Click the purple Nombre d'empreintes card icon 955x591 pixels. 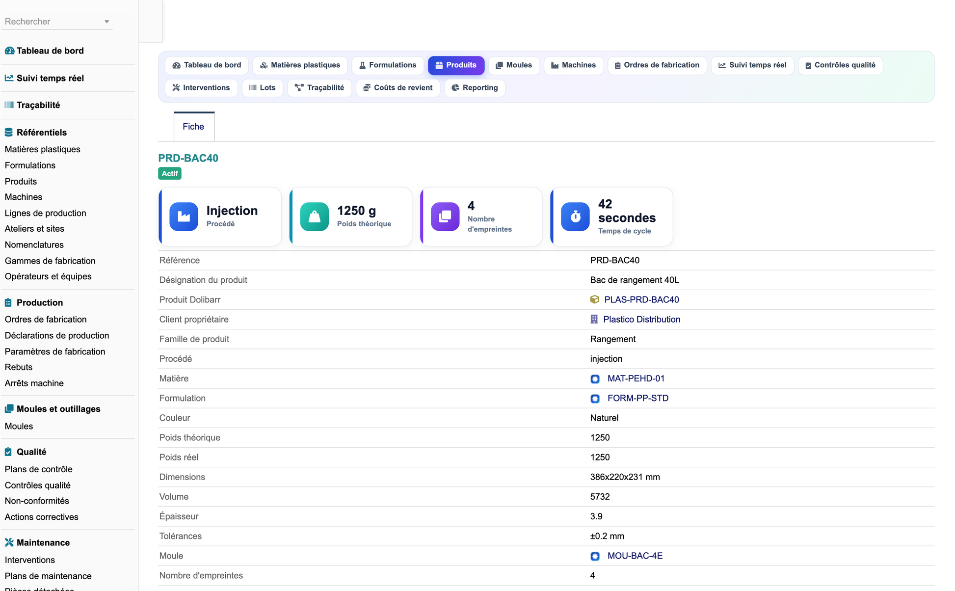coord(445,216)
